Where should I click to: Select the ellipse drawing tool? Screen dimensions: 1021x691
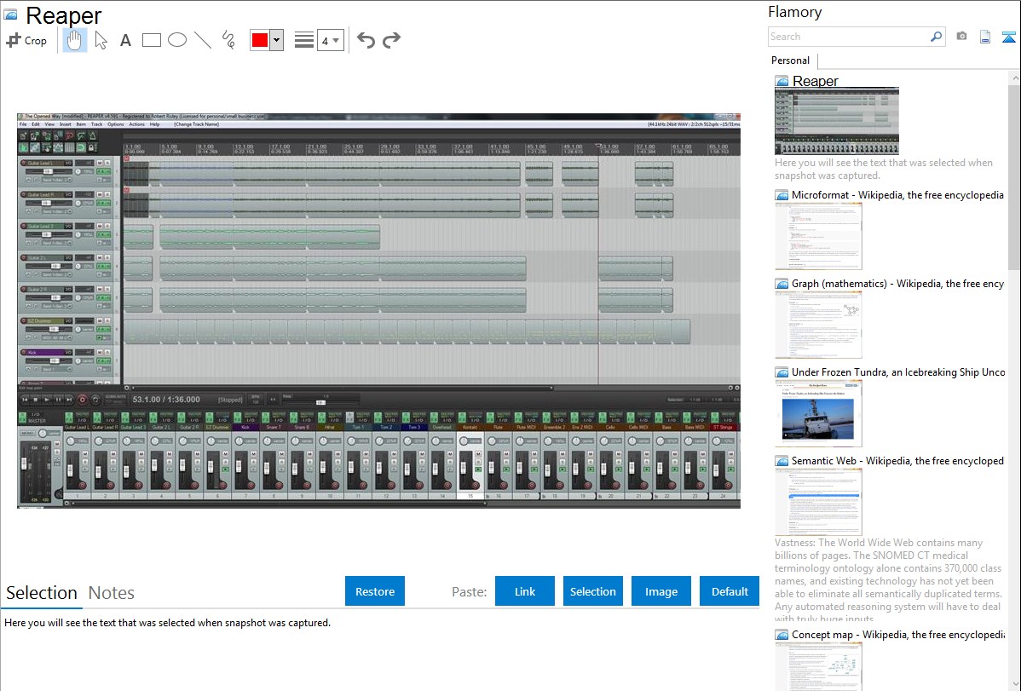(x=177, y=40)
